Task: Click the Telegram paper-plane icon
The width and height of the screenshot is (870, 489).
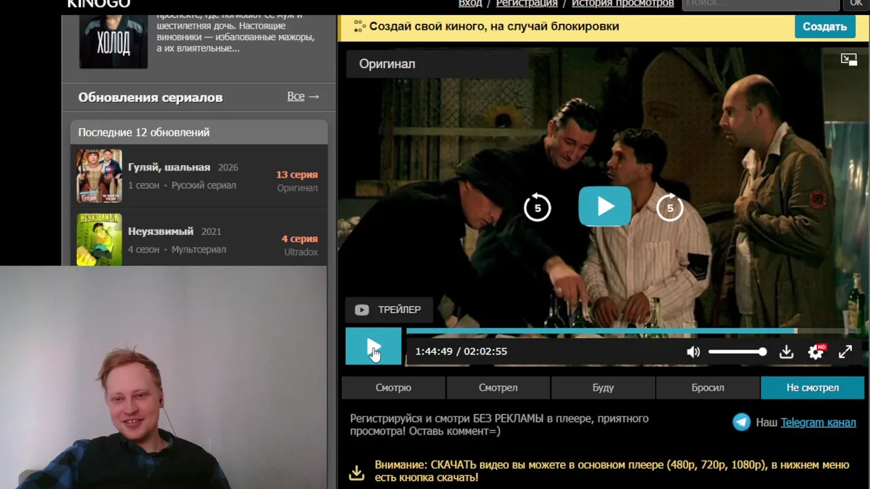Action: (742, 422)
